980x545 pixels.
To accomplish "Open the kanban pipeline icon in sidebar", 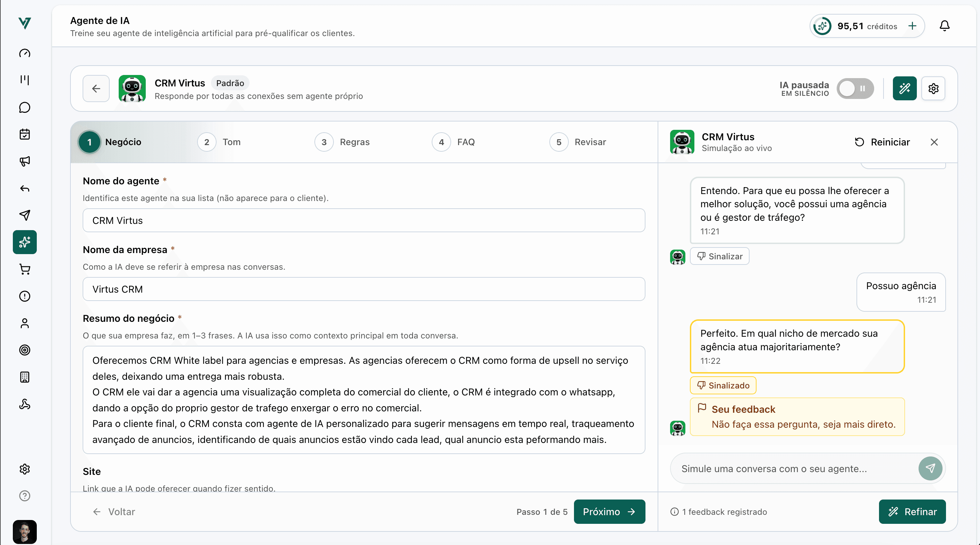I will pyautogui.click(x=25, y=80).
